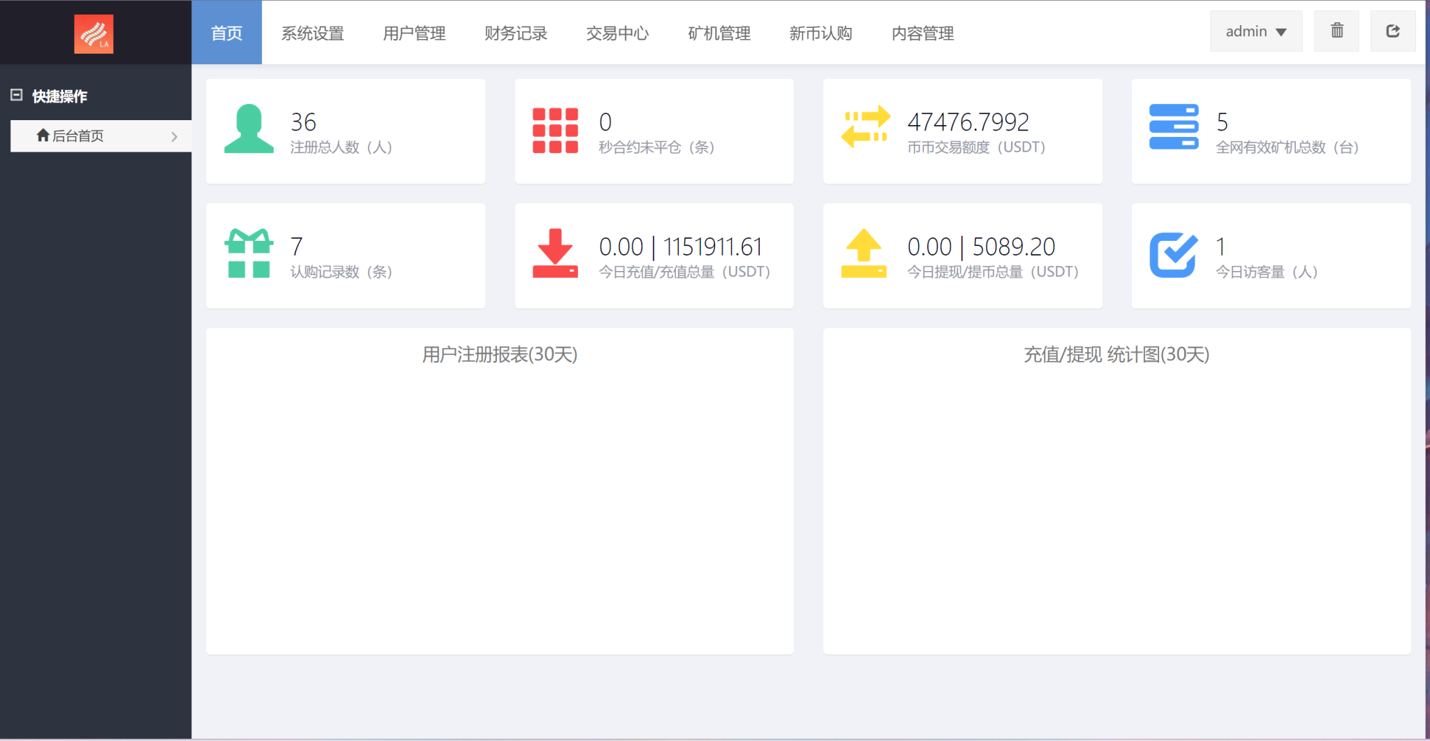Expand the 后台首页 sidebar entry chevron
Viewport: 1430px width, 741px height.
(x=175, y=136)
